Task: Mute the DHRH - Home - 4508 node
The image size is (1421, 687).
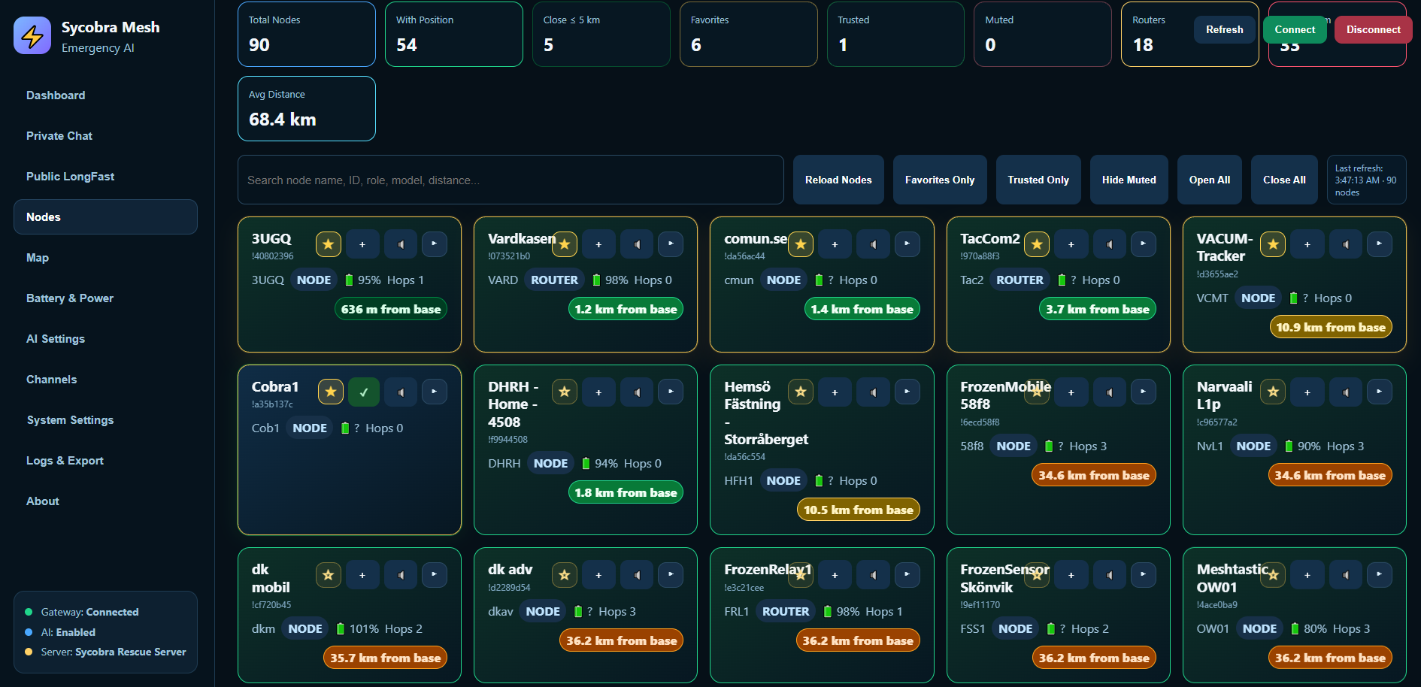Action: click(x=637, y=392)
